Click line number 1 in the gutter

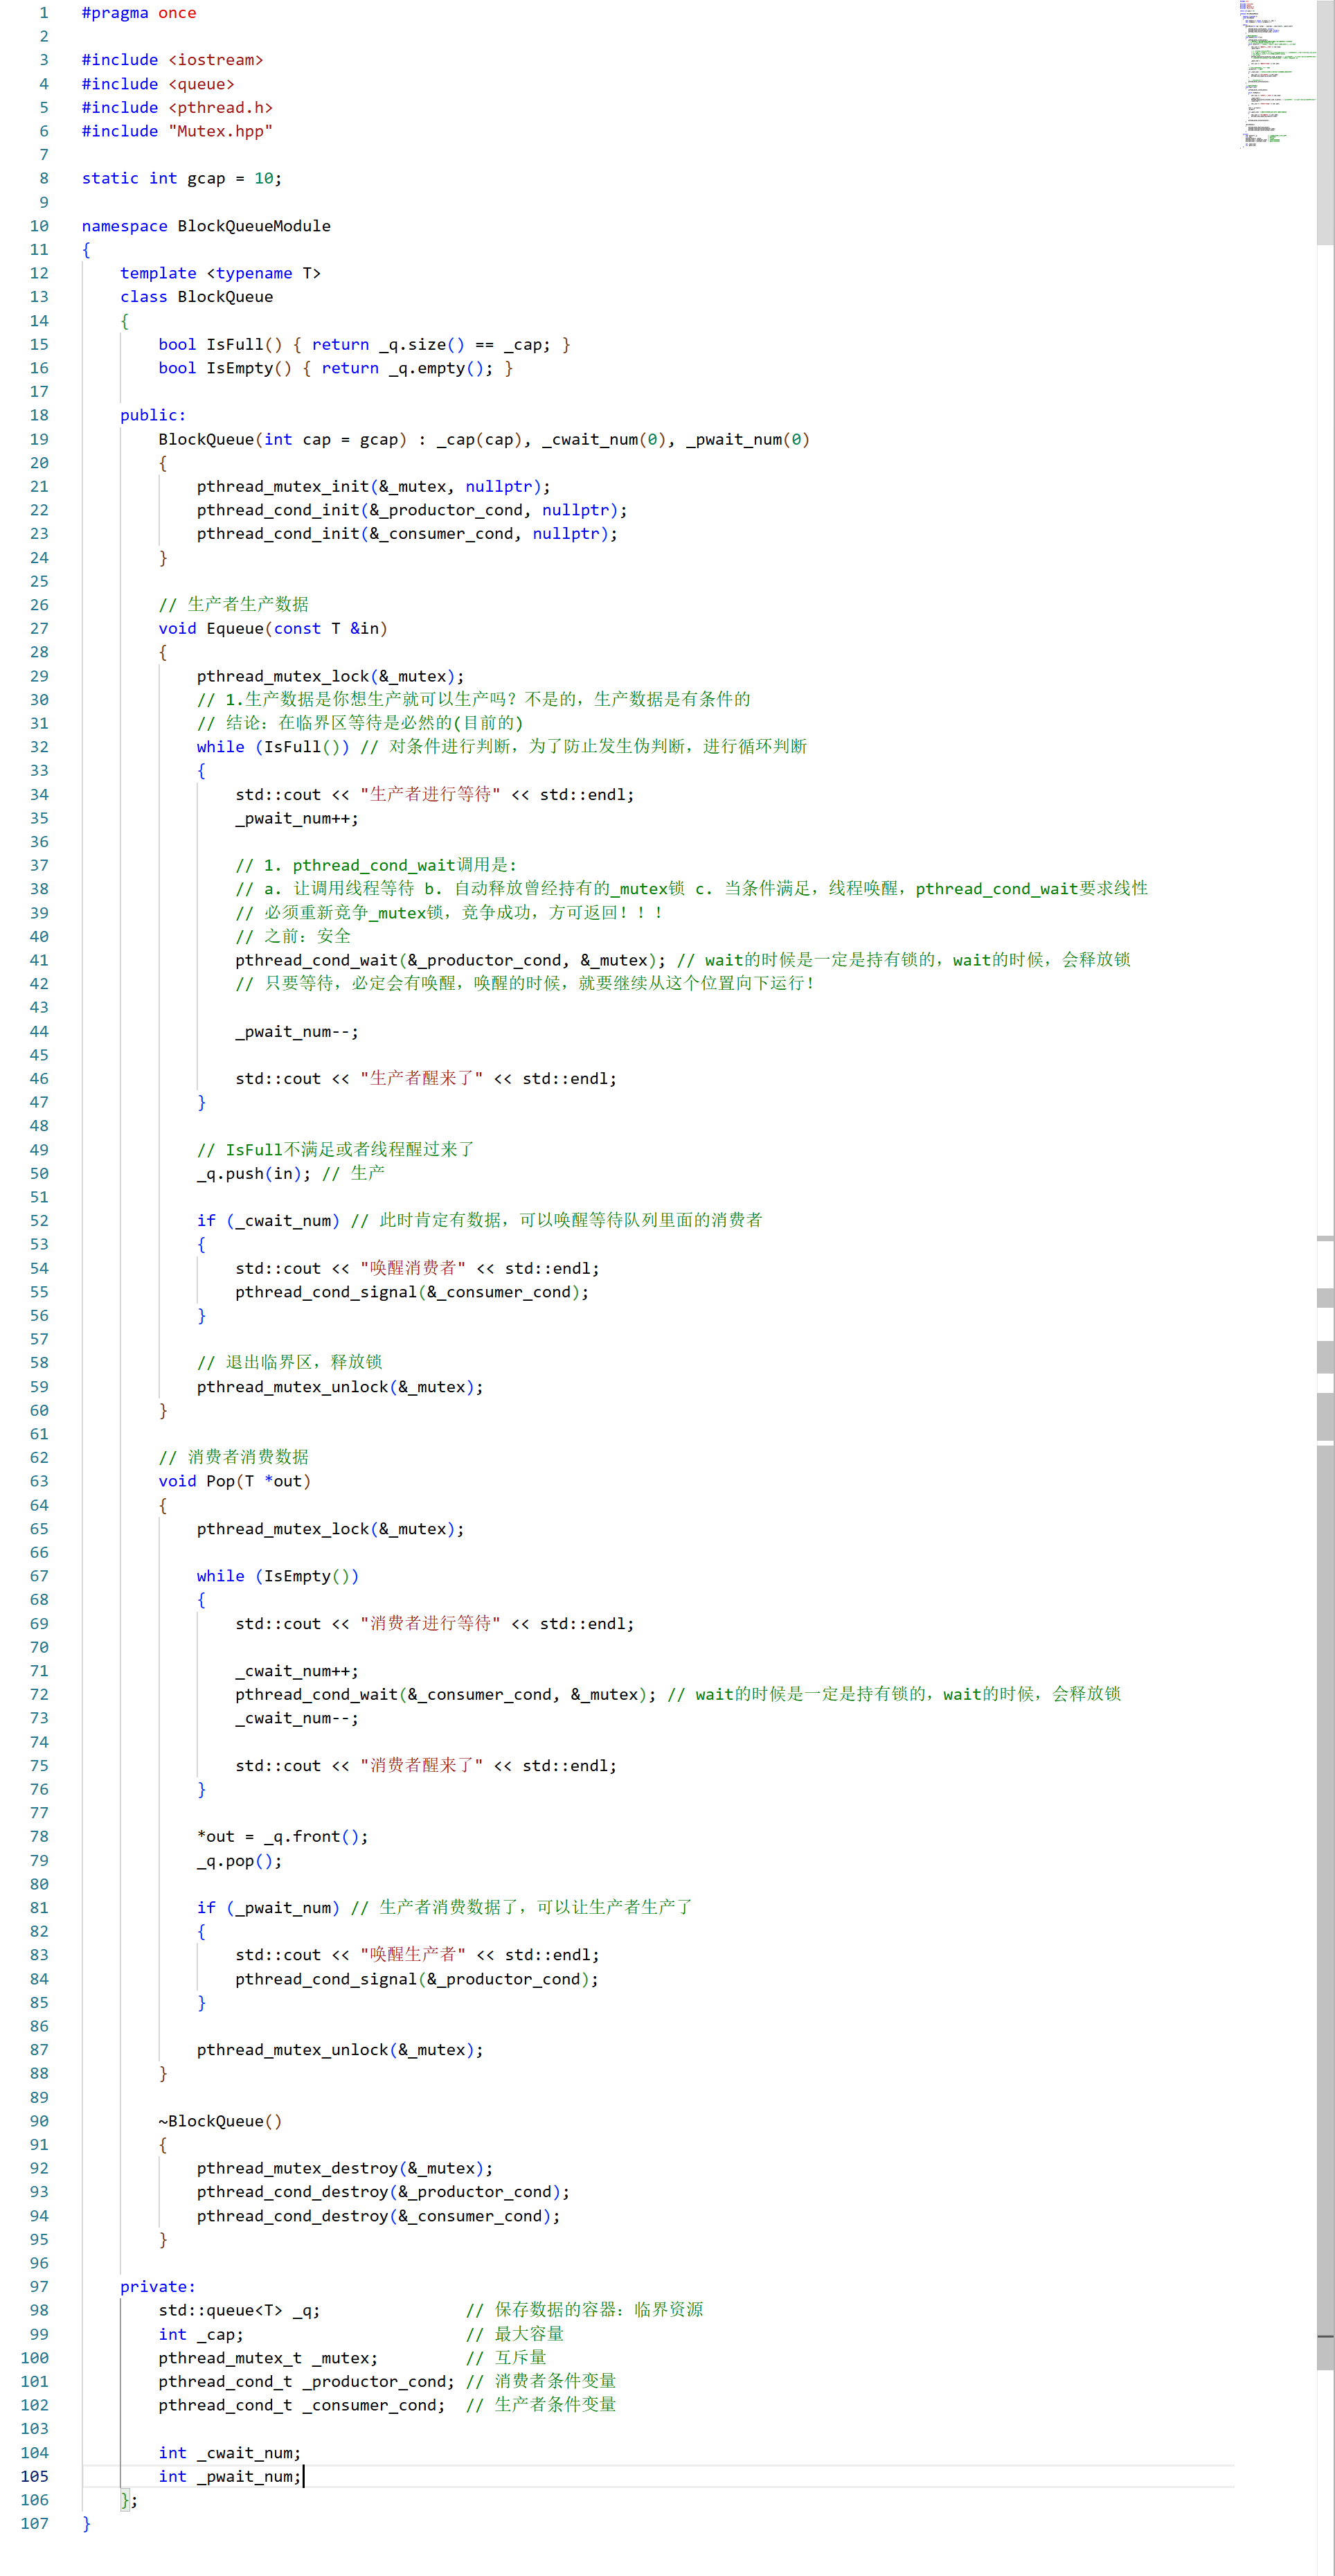click(x=43, y=13)
